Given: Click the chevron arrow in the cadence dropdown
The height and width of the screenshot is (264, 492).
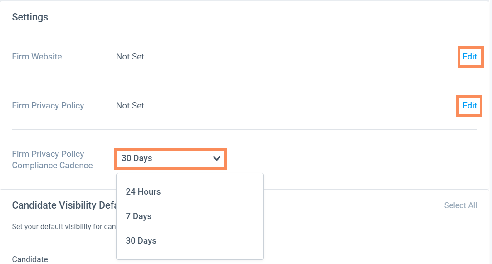Looking at the screenshot, I should pyautogui.click(x=217, y=159).
